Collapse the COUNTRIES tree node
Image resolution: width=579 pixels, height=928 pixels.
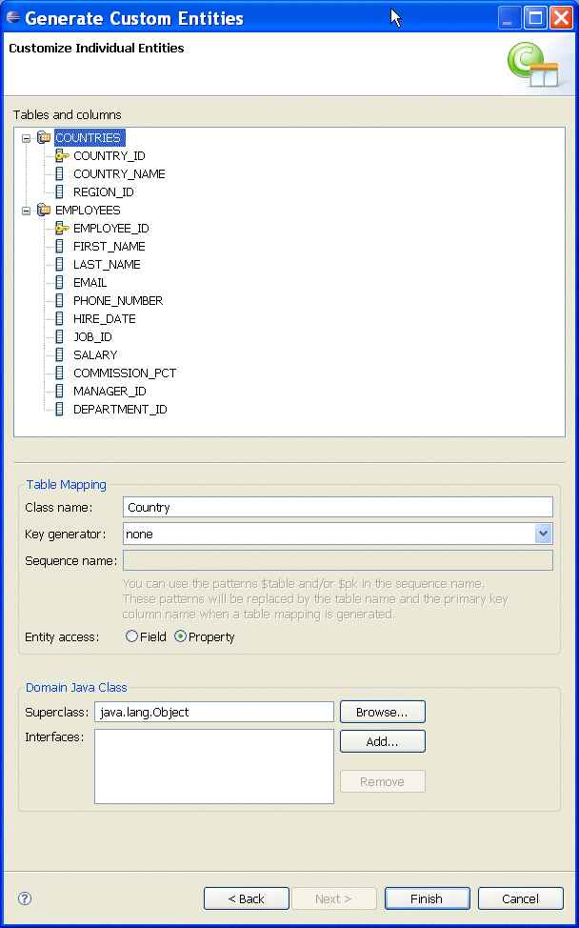pos(26,138)
